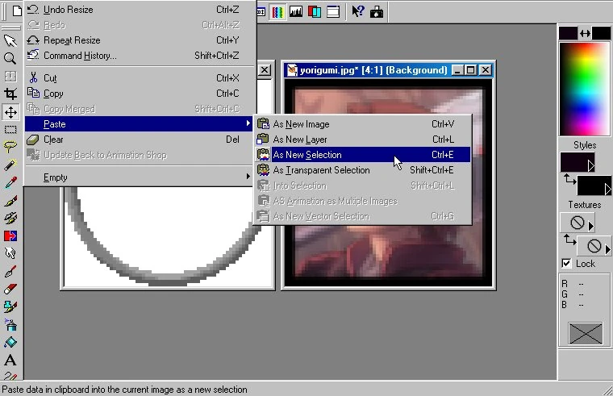This screenshot has width=613, height=396.
Task: Toggle the Layer Palette icon
Action: point(315,12)
